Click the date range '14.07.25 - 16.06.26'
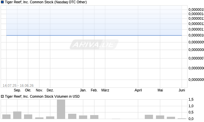The image size is (204, 122). [18, 85]
